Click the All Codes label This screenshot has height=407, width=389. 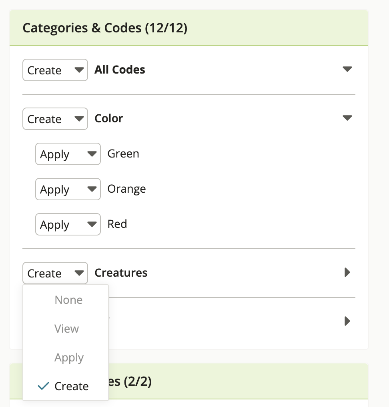120,70
